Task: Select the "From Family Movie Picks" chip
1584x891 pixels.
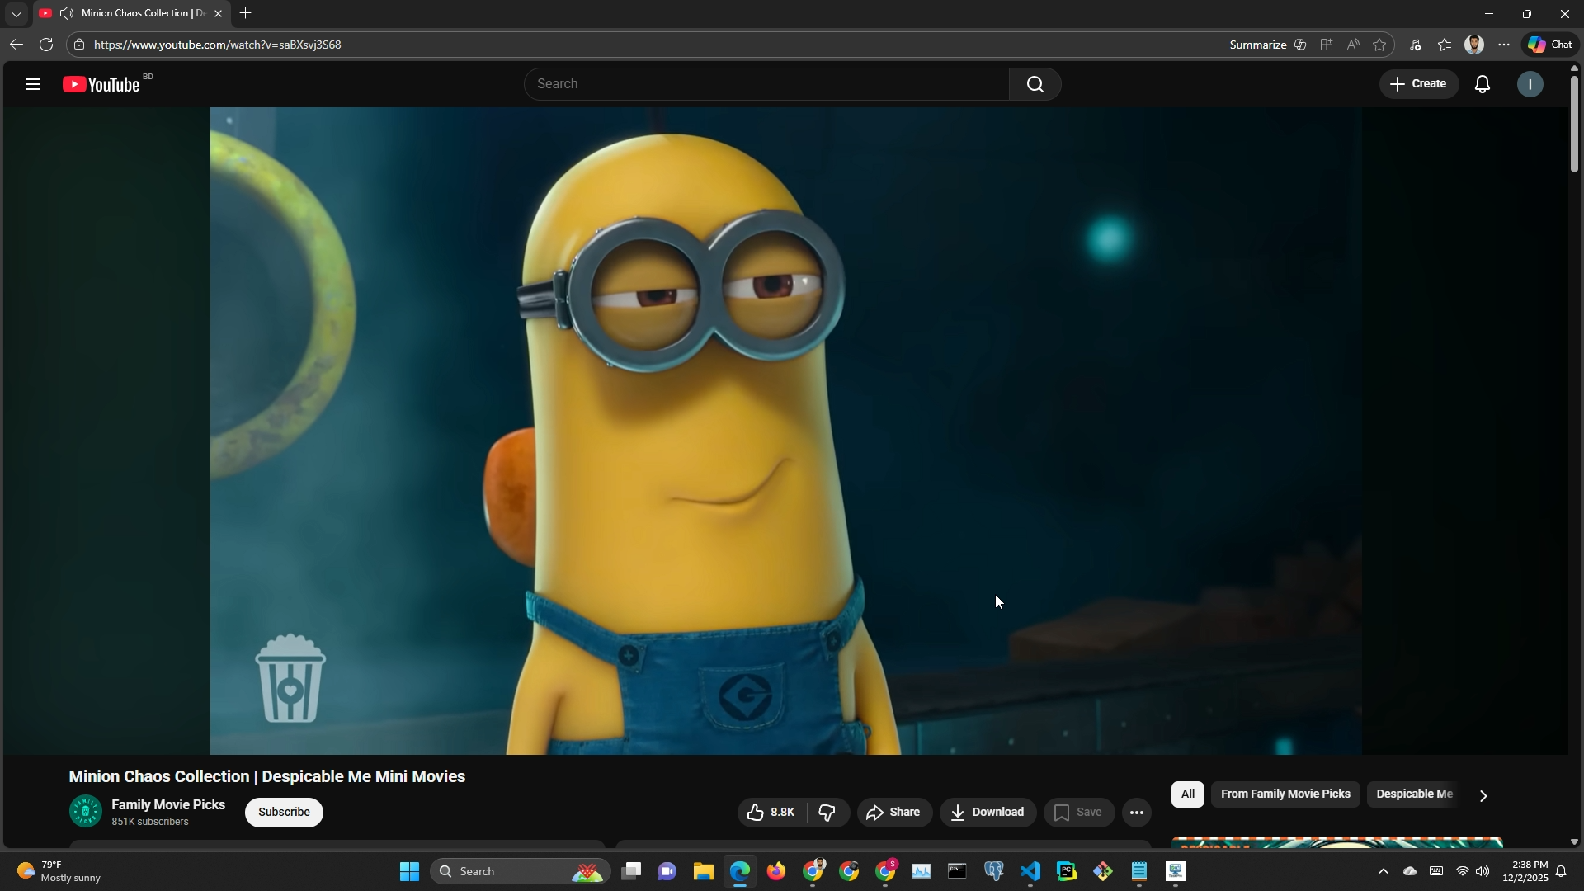Action: 1285,794
